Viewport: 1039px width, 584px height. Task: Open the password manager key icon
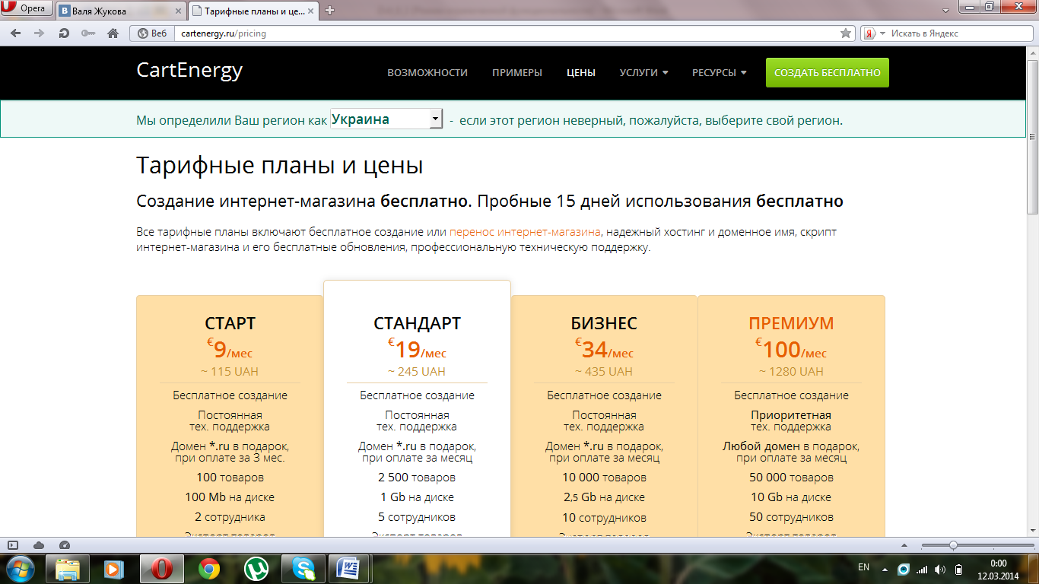coord(88,33)
